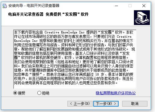Open 隐私声明和用户许可协议 link
Screen dimensions: 155x112
coord(116,93)
